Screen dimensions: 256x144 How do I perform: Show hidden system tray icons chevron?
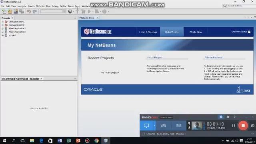tap(223, 140)
